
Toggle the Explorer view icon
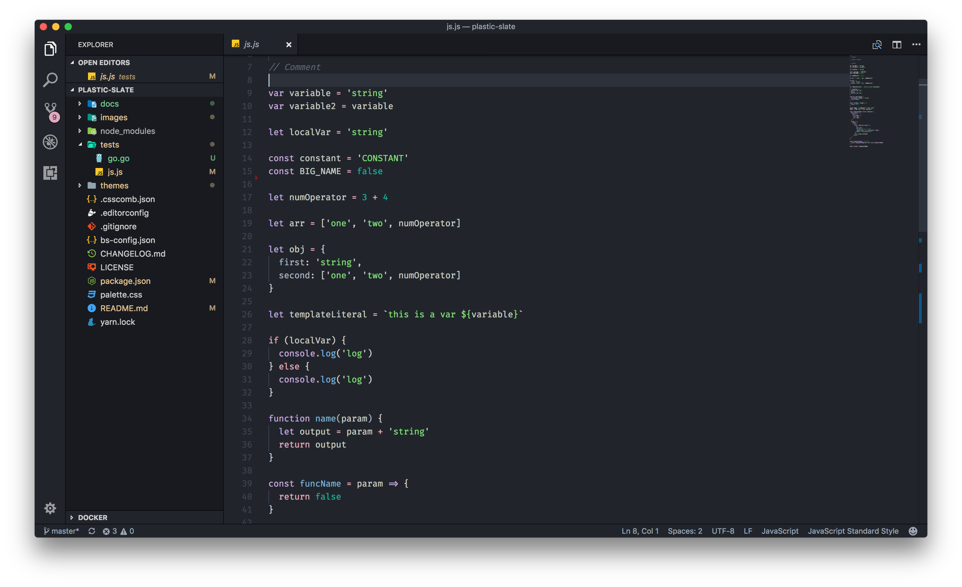pos(50,49)
